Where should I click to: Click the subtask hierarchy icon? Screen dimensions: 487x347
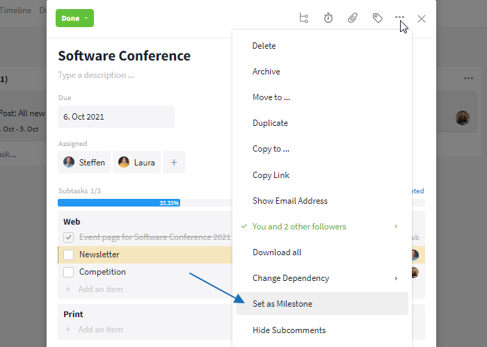pyautogui.click(x=303, y=18)
